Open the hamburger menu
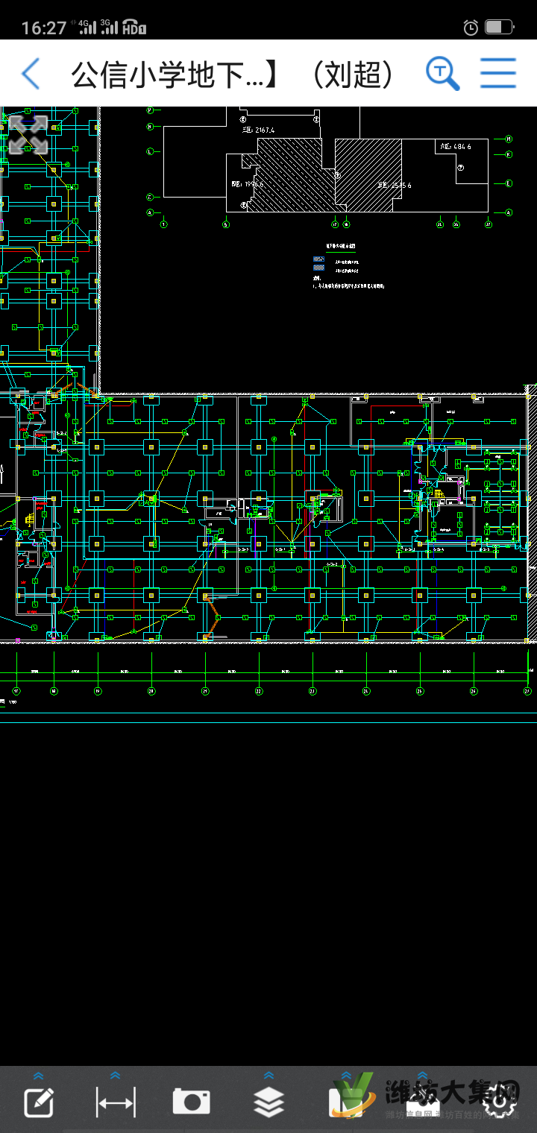The image size is (537, 1133). pyautogui.click(x=497, y=73)
